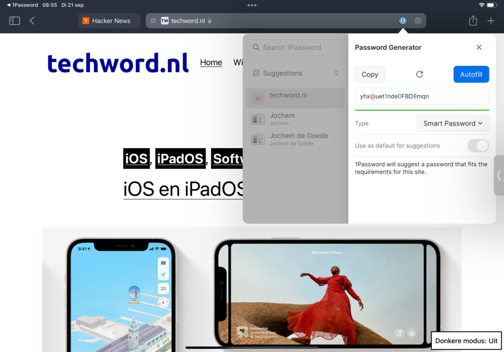
Task: Tap the Wi-Fi status icon
Action: pos(481,5)
